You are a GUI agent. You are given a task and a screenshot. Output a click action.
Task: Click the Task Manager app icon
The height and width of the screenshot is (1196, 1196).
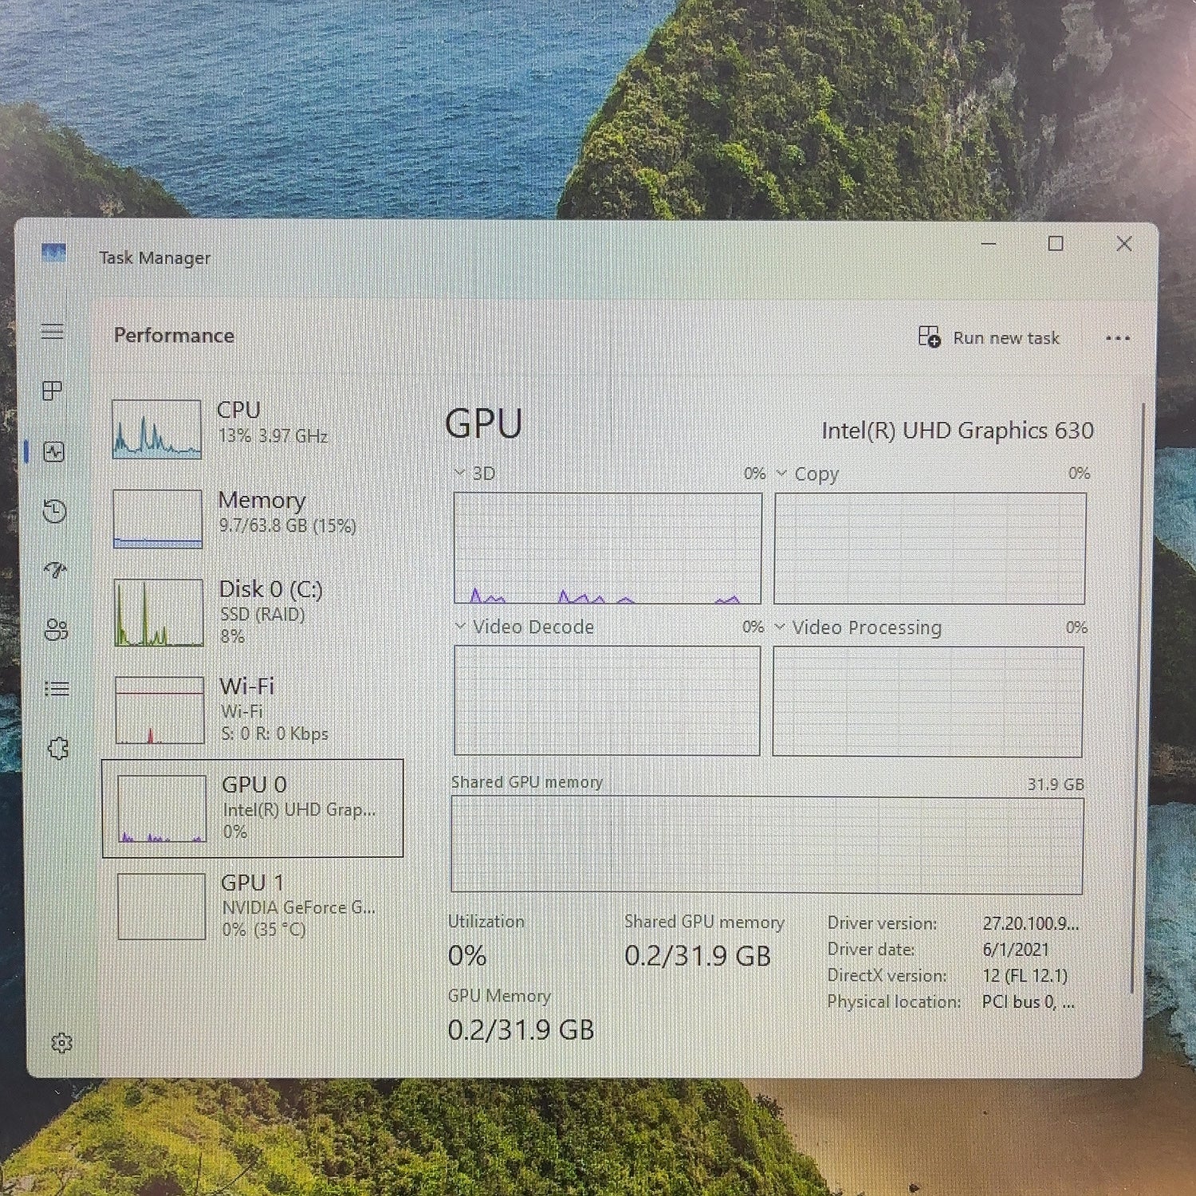point(53,254)
